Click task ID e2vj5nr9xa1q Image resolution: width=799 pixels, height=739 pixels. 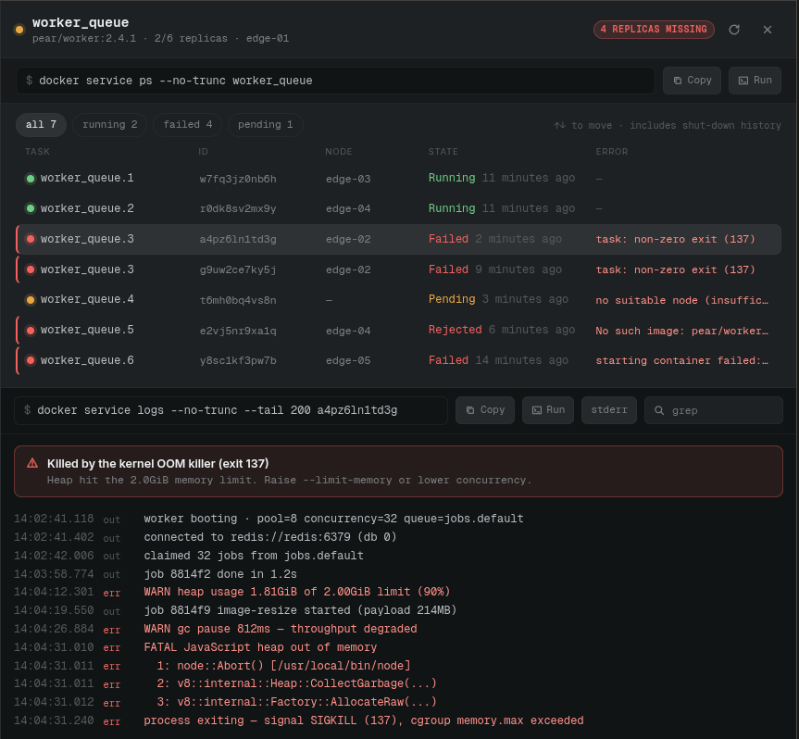click(238, 331)
